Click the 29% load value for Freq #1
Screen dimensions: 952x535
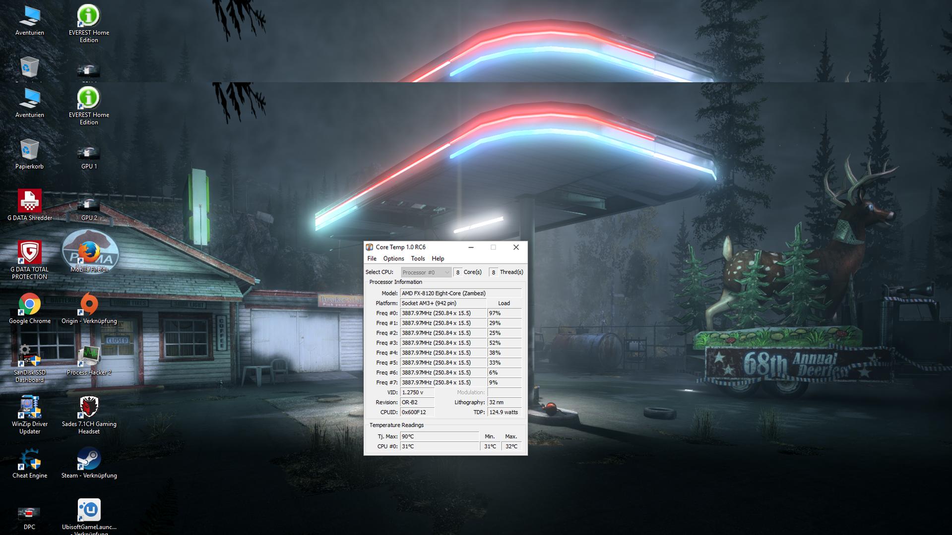coord(505,323)
